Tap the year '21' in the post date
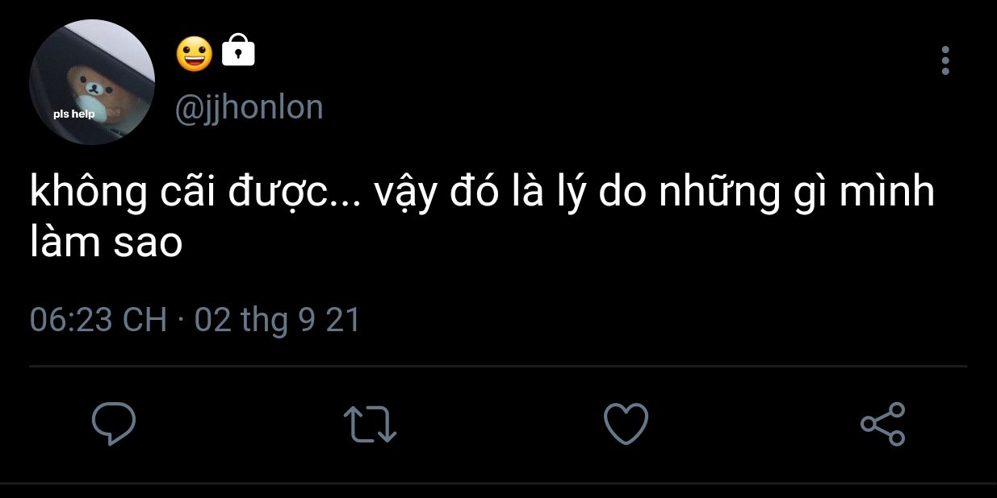 [342, 320]
